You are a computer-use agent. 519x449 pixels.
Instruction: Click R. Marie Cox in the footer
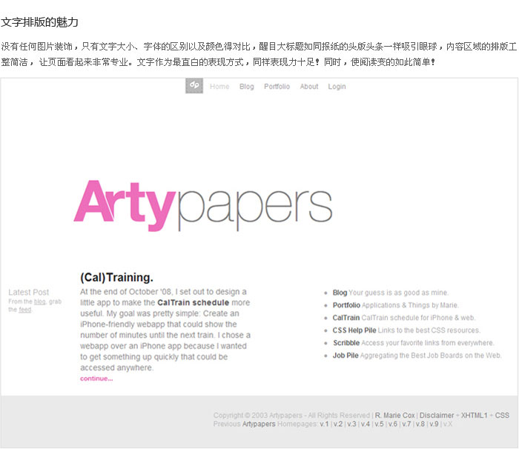(x=394, y=415)
